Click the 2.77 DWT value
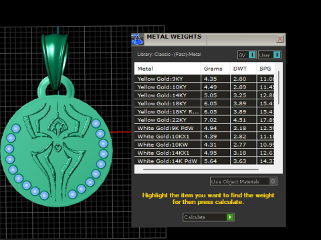This screenshot has height=240, width=321. [x=239, y=145]
